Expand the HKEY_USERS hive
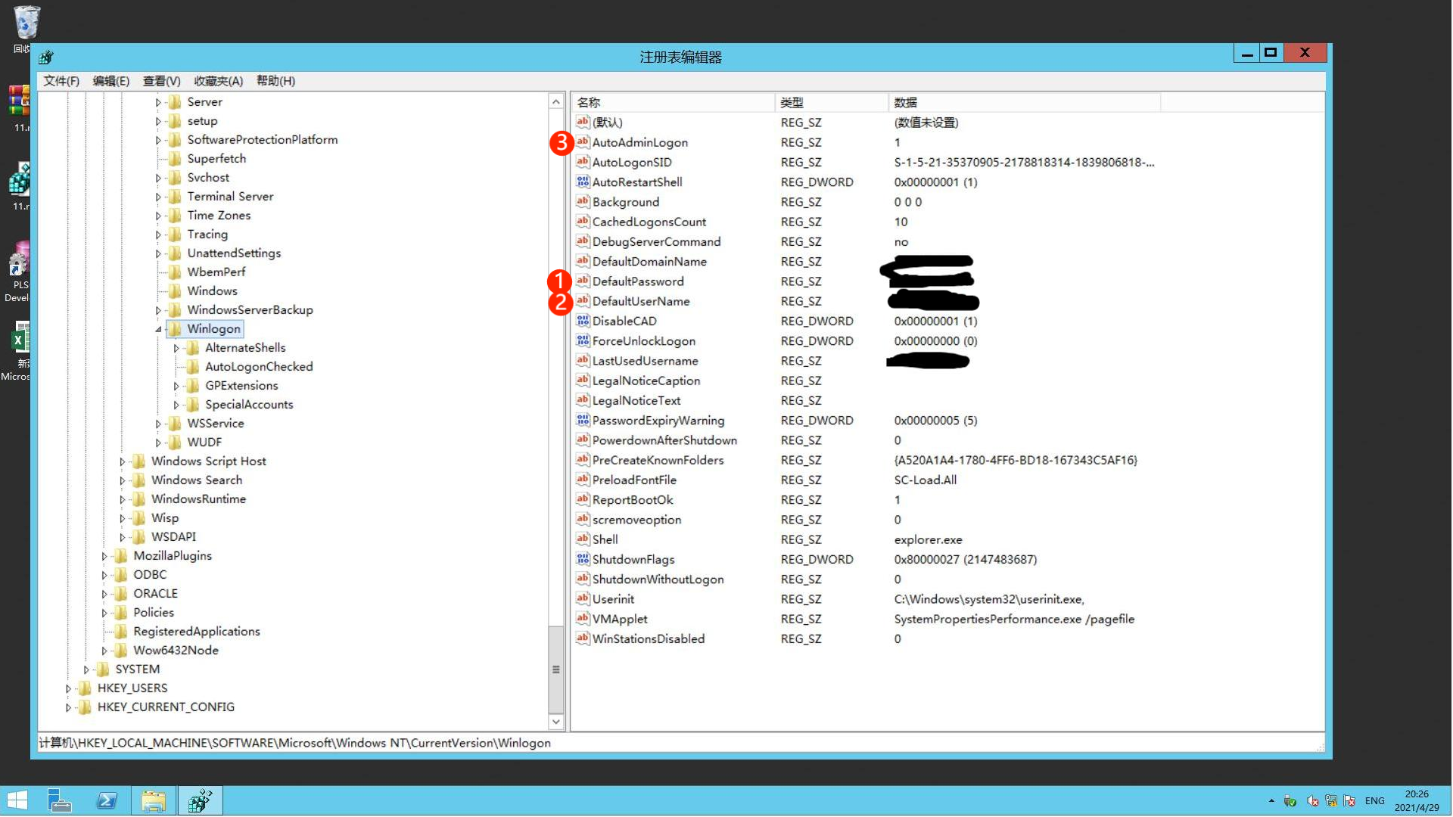Screen dimensions: 1453x817 pos(68,688)
